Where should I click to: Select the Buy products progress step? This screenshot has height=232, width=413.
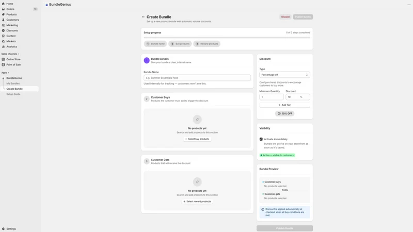[x=180, y=44]
